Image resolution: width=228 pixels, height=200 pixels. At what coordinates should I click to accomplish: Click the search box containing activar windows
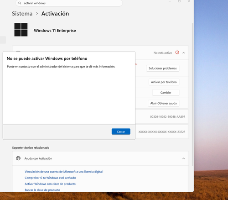coord(69,3)
